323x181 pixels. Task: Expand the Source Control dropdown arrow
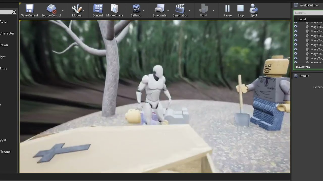(x=63, y=10)
